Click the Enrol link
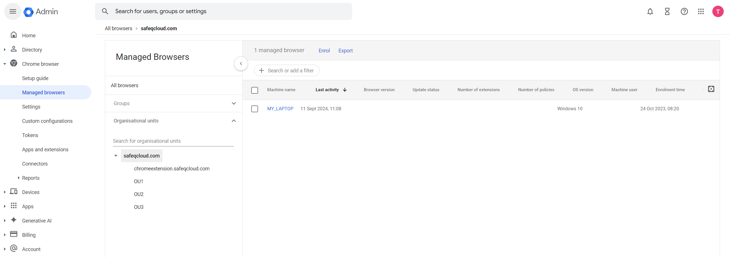Screen dimensions: 730x257 (x=324, y=51)
